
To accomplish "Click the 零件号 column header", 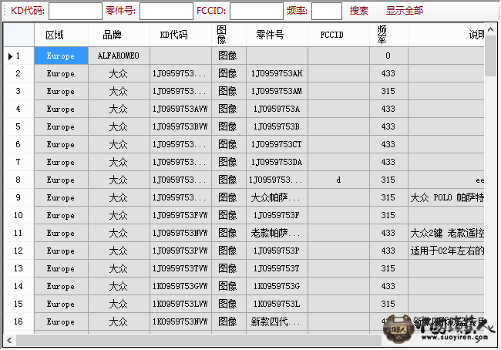I will (x=277, y=35).
